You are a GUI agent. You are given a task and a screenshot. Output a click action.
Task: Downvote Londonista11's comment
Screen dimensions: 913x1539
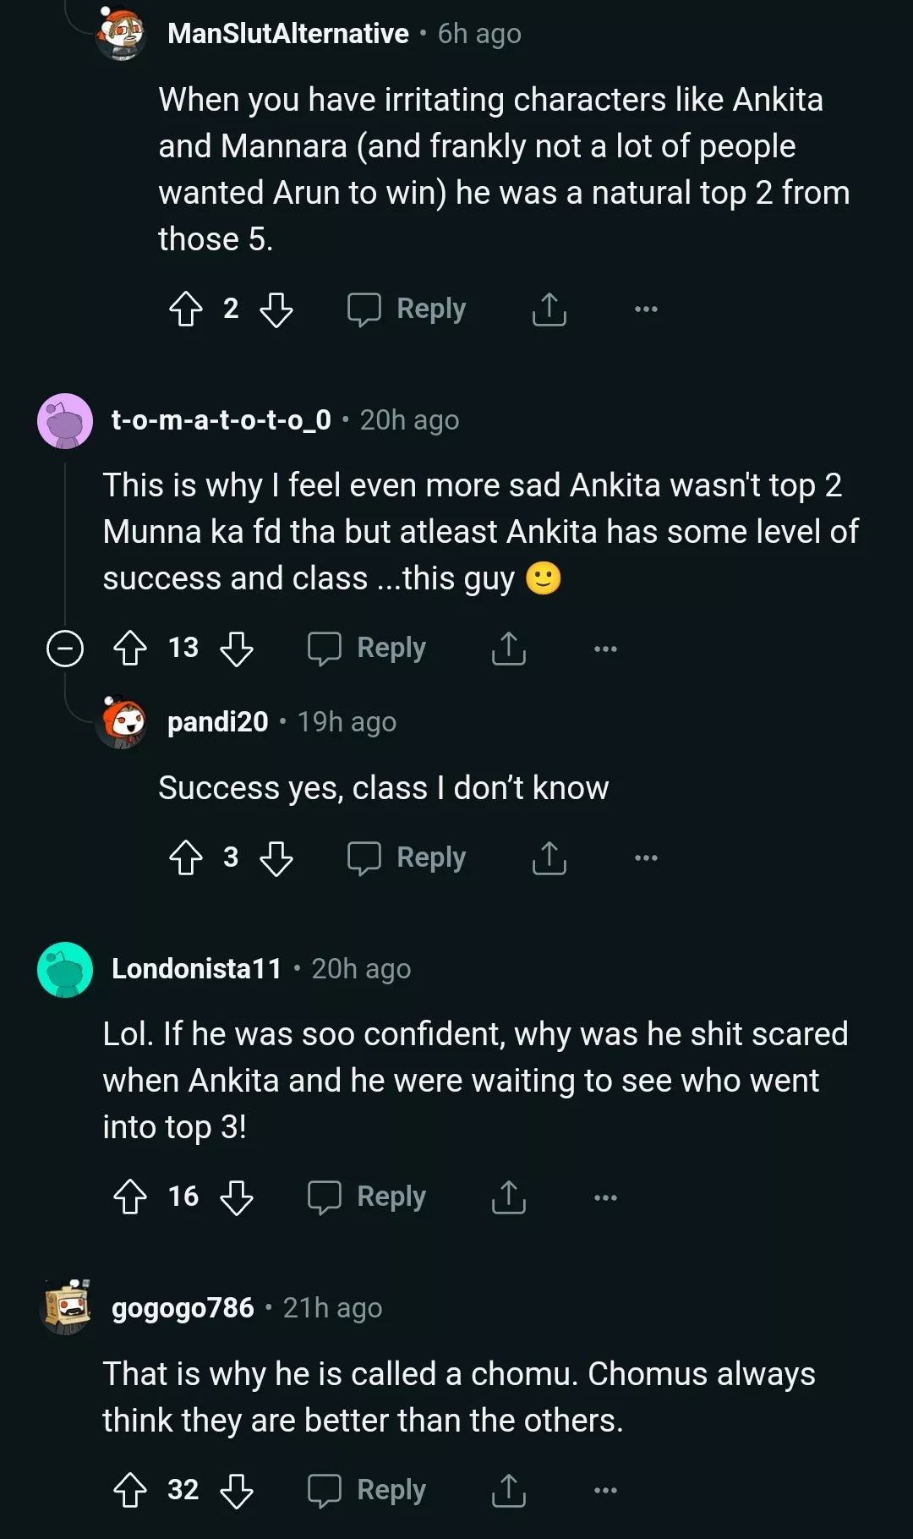(x=236, y=1197)
